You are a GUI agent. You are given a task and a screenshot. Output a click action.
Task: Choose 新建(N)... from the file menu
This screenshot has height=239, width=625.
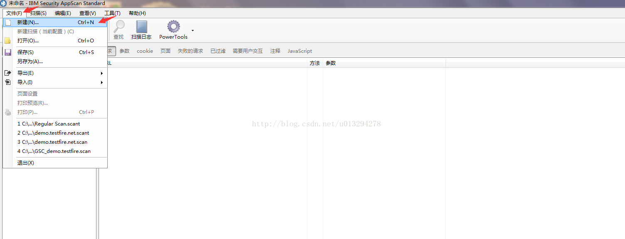[55, 22]
